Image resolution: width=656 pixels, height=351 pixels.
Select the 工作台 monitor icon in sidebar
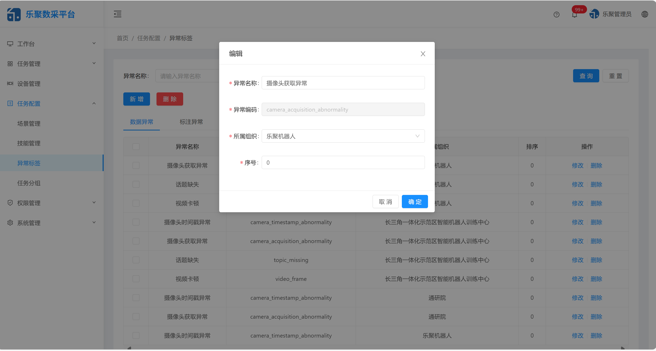10,43
